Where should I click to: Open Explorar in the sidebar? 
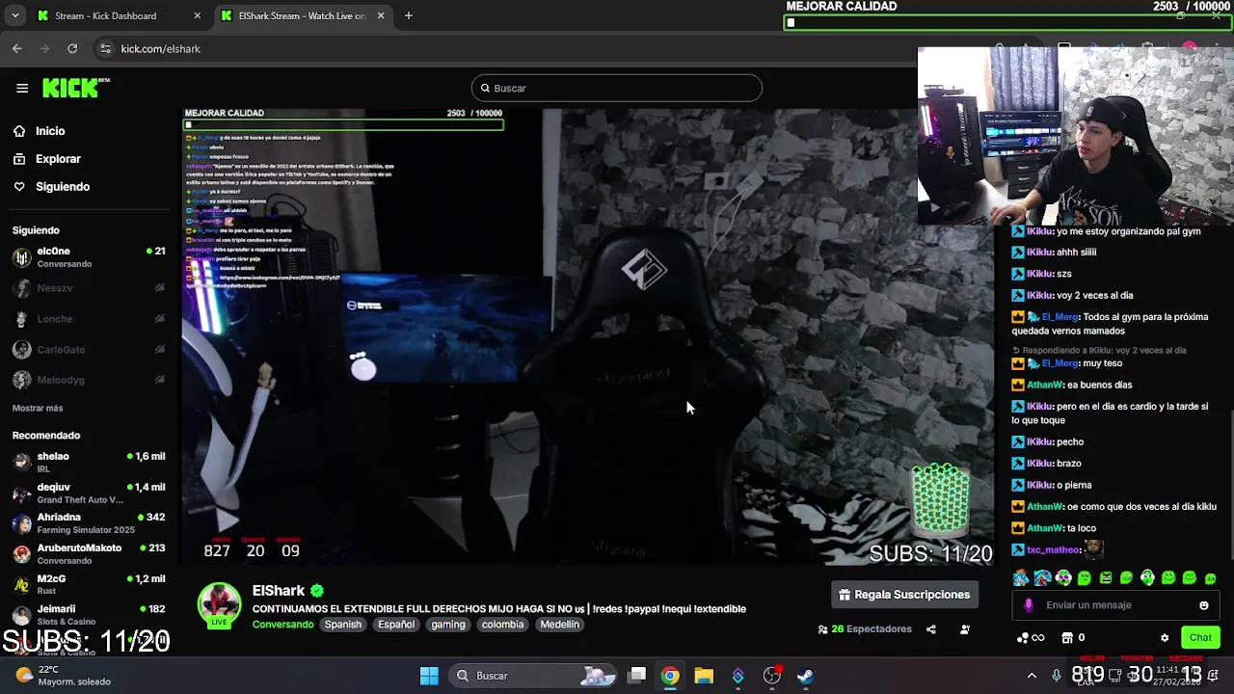point(58,159)
